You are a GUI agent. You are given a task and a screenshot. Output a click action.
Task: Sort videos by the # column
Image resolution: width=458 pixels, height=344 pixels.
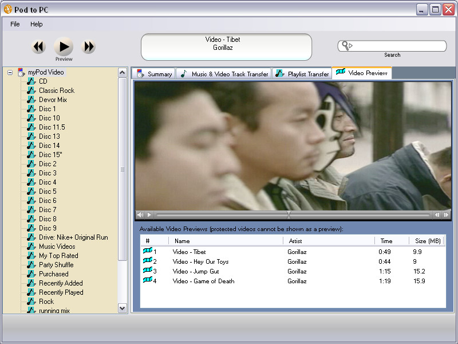coord(155,241)
